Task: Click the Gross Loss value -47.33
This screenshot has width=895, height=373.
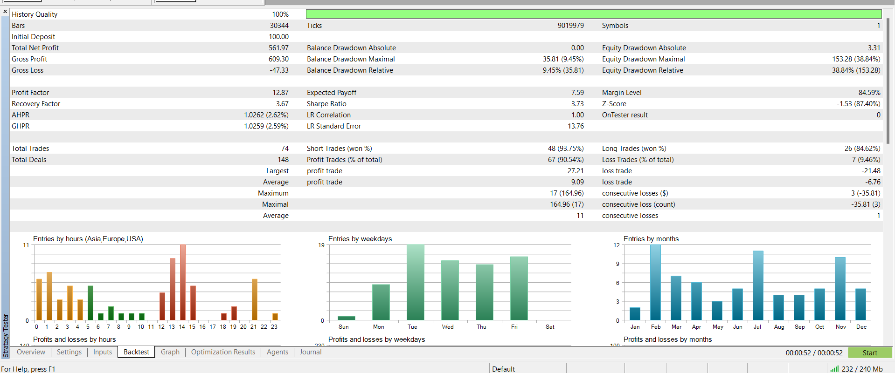Action: tap(279, 70)
